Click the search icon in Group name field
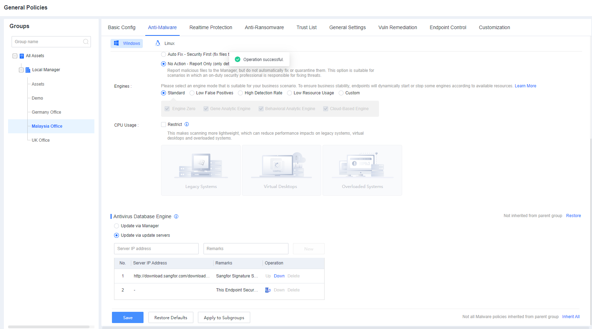This screenshot has width=592, height=329. [x=86, y=42]
